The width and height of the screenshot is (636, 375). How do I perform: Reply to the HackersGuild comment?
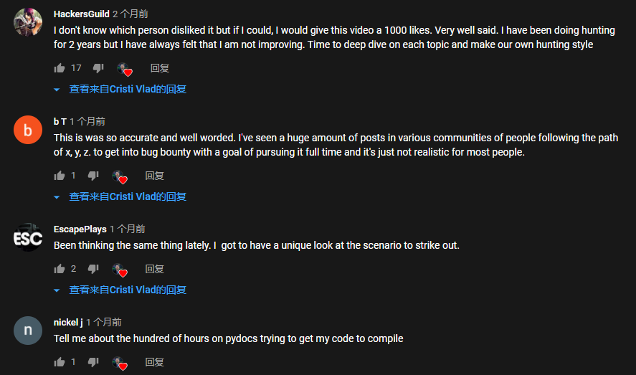tap(160, 68)
